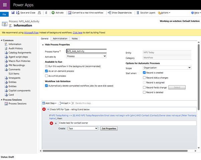Collapse the Process Sessions navigation group
This screenshot has height=160, width=201.
[2, 99]
